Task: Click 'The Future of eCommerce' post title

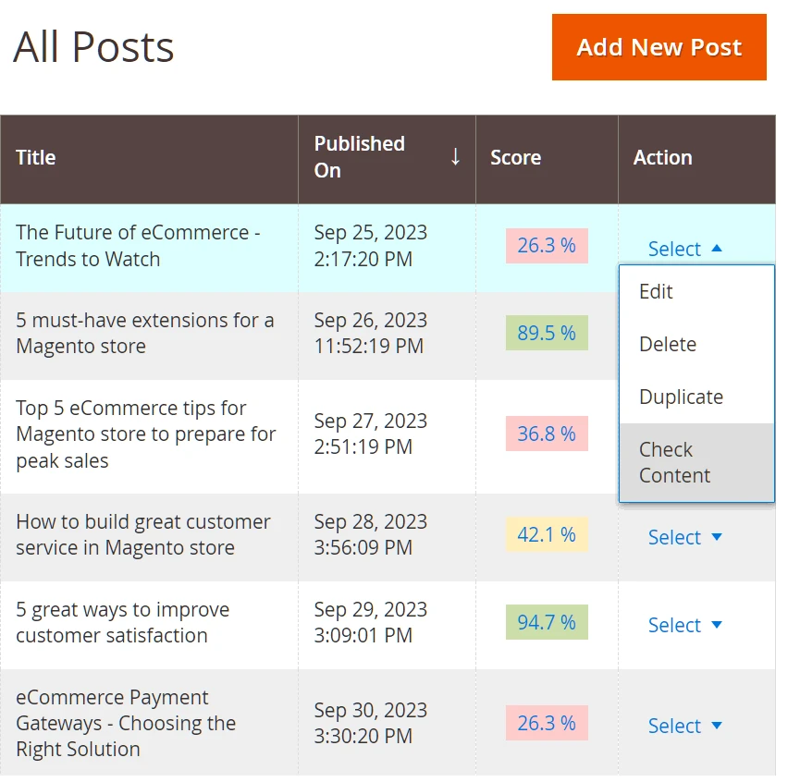Action: pos(137,246)
